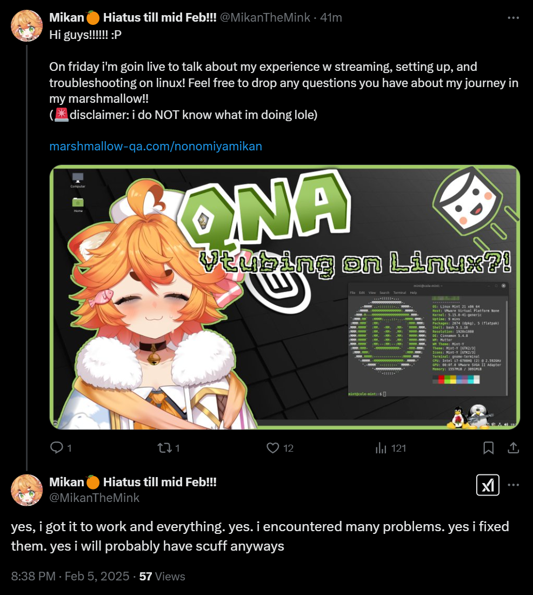
Task: Open more options on the top tweet
Action: pyautogui.click(x=514, y=17)
